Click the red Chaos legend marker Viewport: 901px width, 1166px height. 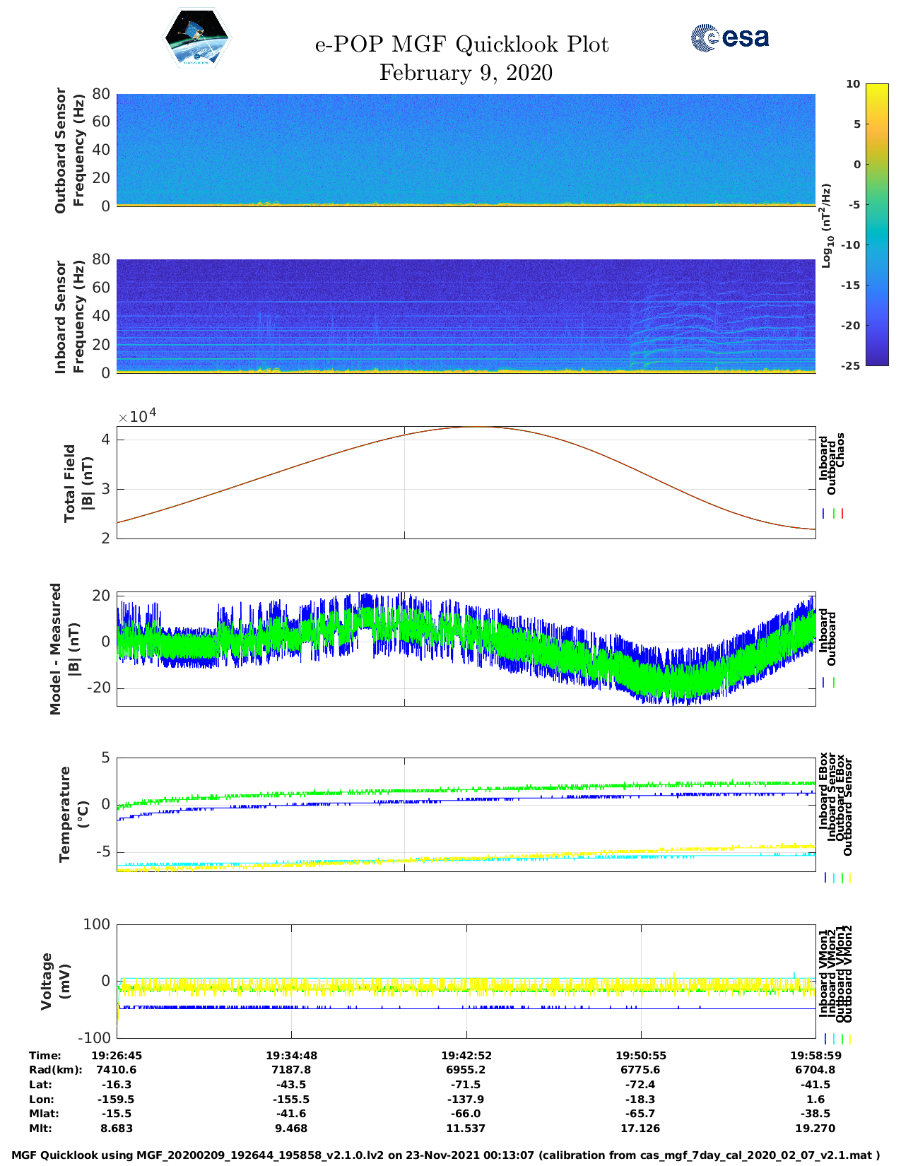(x=842, y=514)
